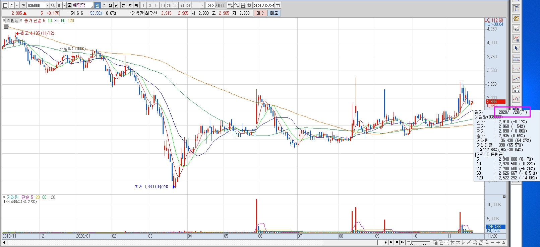The width and height of the screenshot is (540, 247).
Task: Select the 60 interval button
Action: [x=182, y=5]
